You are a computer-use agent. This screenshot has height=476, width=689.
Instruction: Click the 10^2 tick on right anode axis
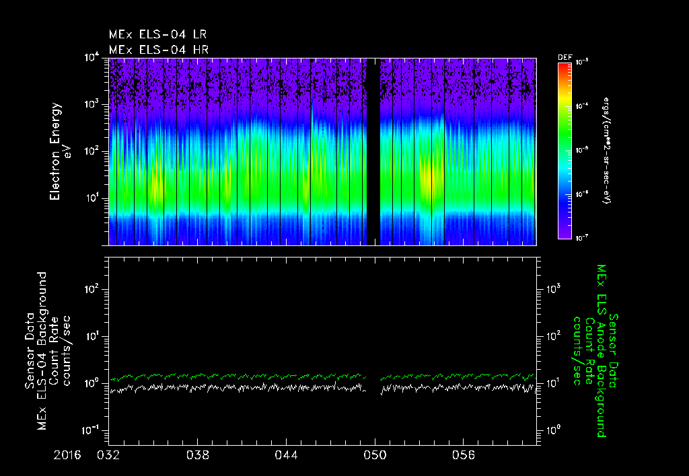554,337
